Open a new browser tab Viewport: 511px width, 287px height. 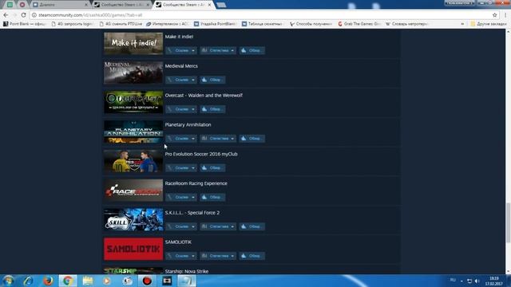(x=221, y=5)
